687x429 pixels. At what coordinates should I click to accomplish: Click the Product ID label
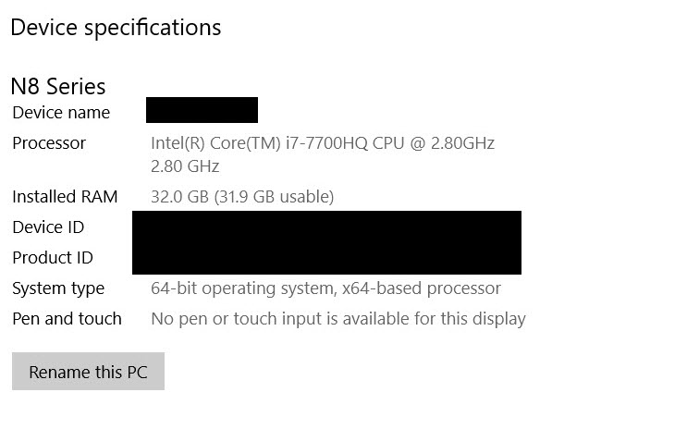[53, 258]
